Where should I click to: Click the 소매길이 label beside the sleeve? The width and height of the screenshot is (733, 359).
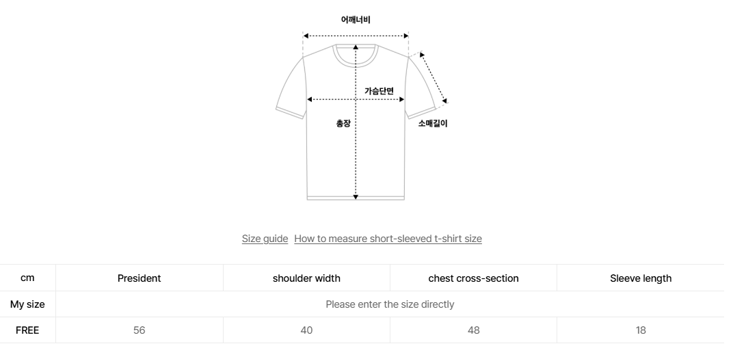pyautogui.click(x=433, y=124)
